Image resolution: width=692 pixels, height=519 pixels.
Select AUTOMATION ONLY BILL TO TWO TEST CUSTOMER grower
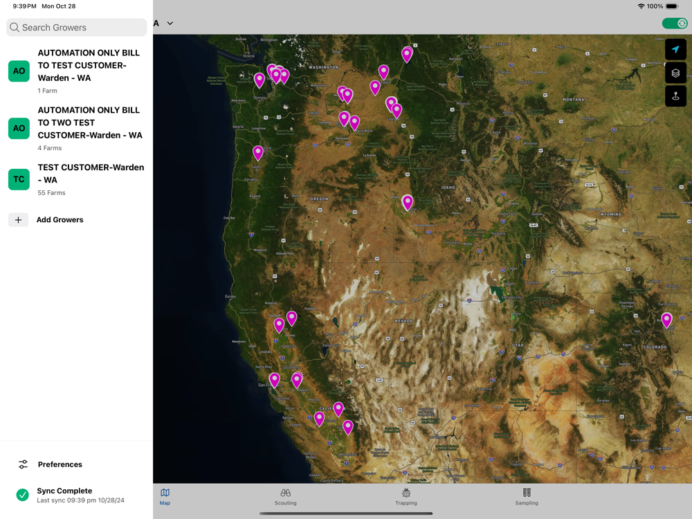click(x=76, y=129)
